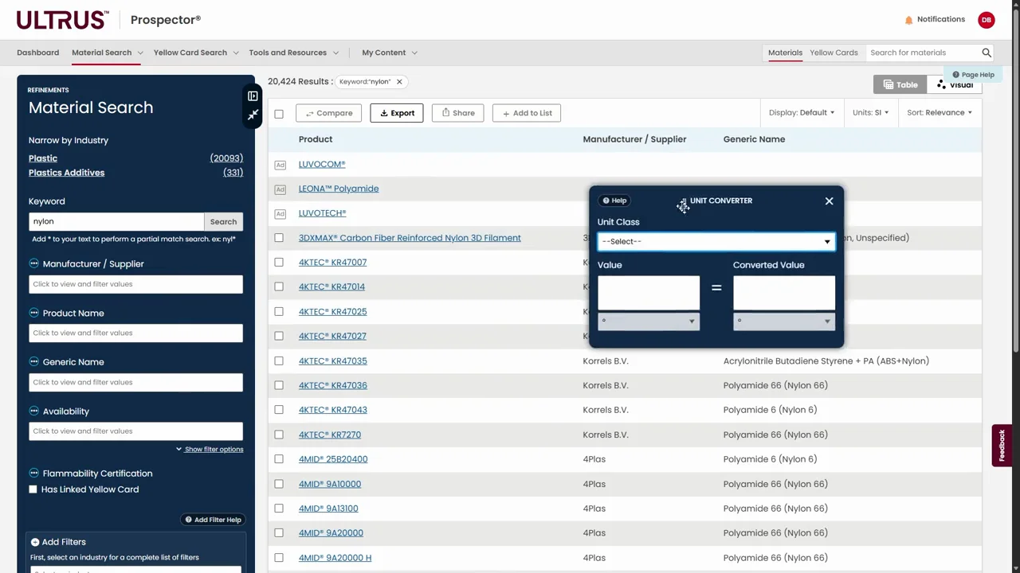Select checkbox for 4MID 25B20400
This screenshot has width=1020, height=573.
pos(279,459)
